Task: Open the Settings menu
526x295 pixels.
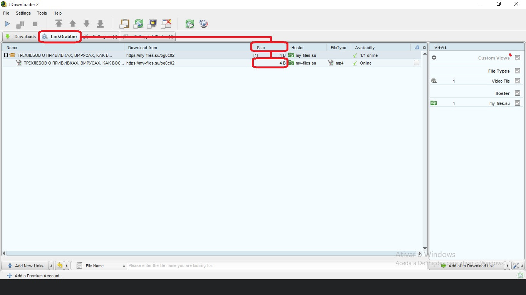Action: click(x=23, y=13)
